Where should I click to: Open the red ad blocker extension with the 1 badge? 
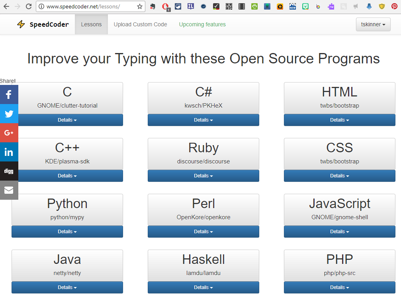pyautogui.click(x=166, y=7)
